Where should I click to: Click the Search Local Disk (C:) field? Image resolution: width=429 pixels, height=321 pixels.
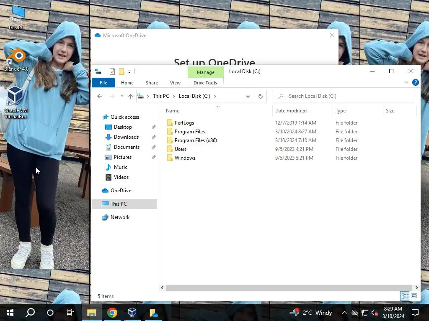(344, 96)
